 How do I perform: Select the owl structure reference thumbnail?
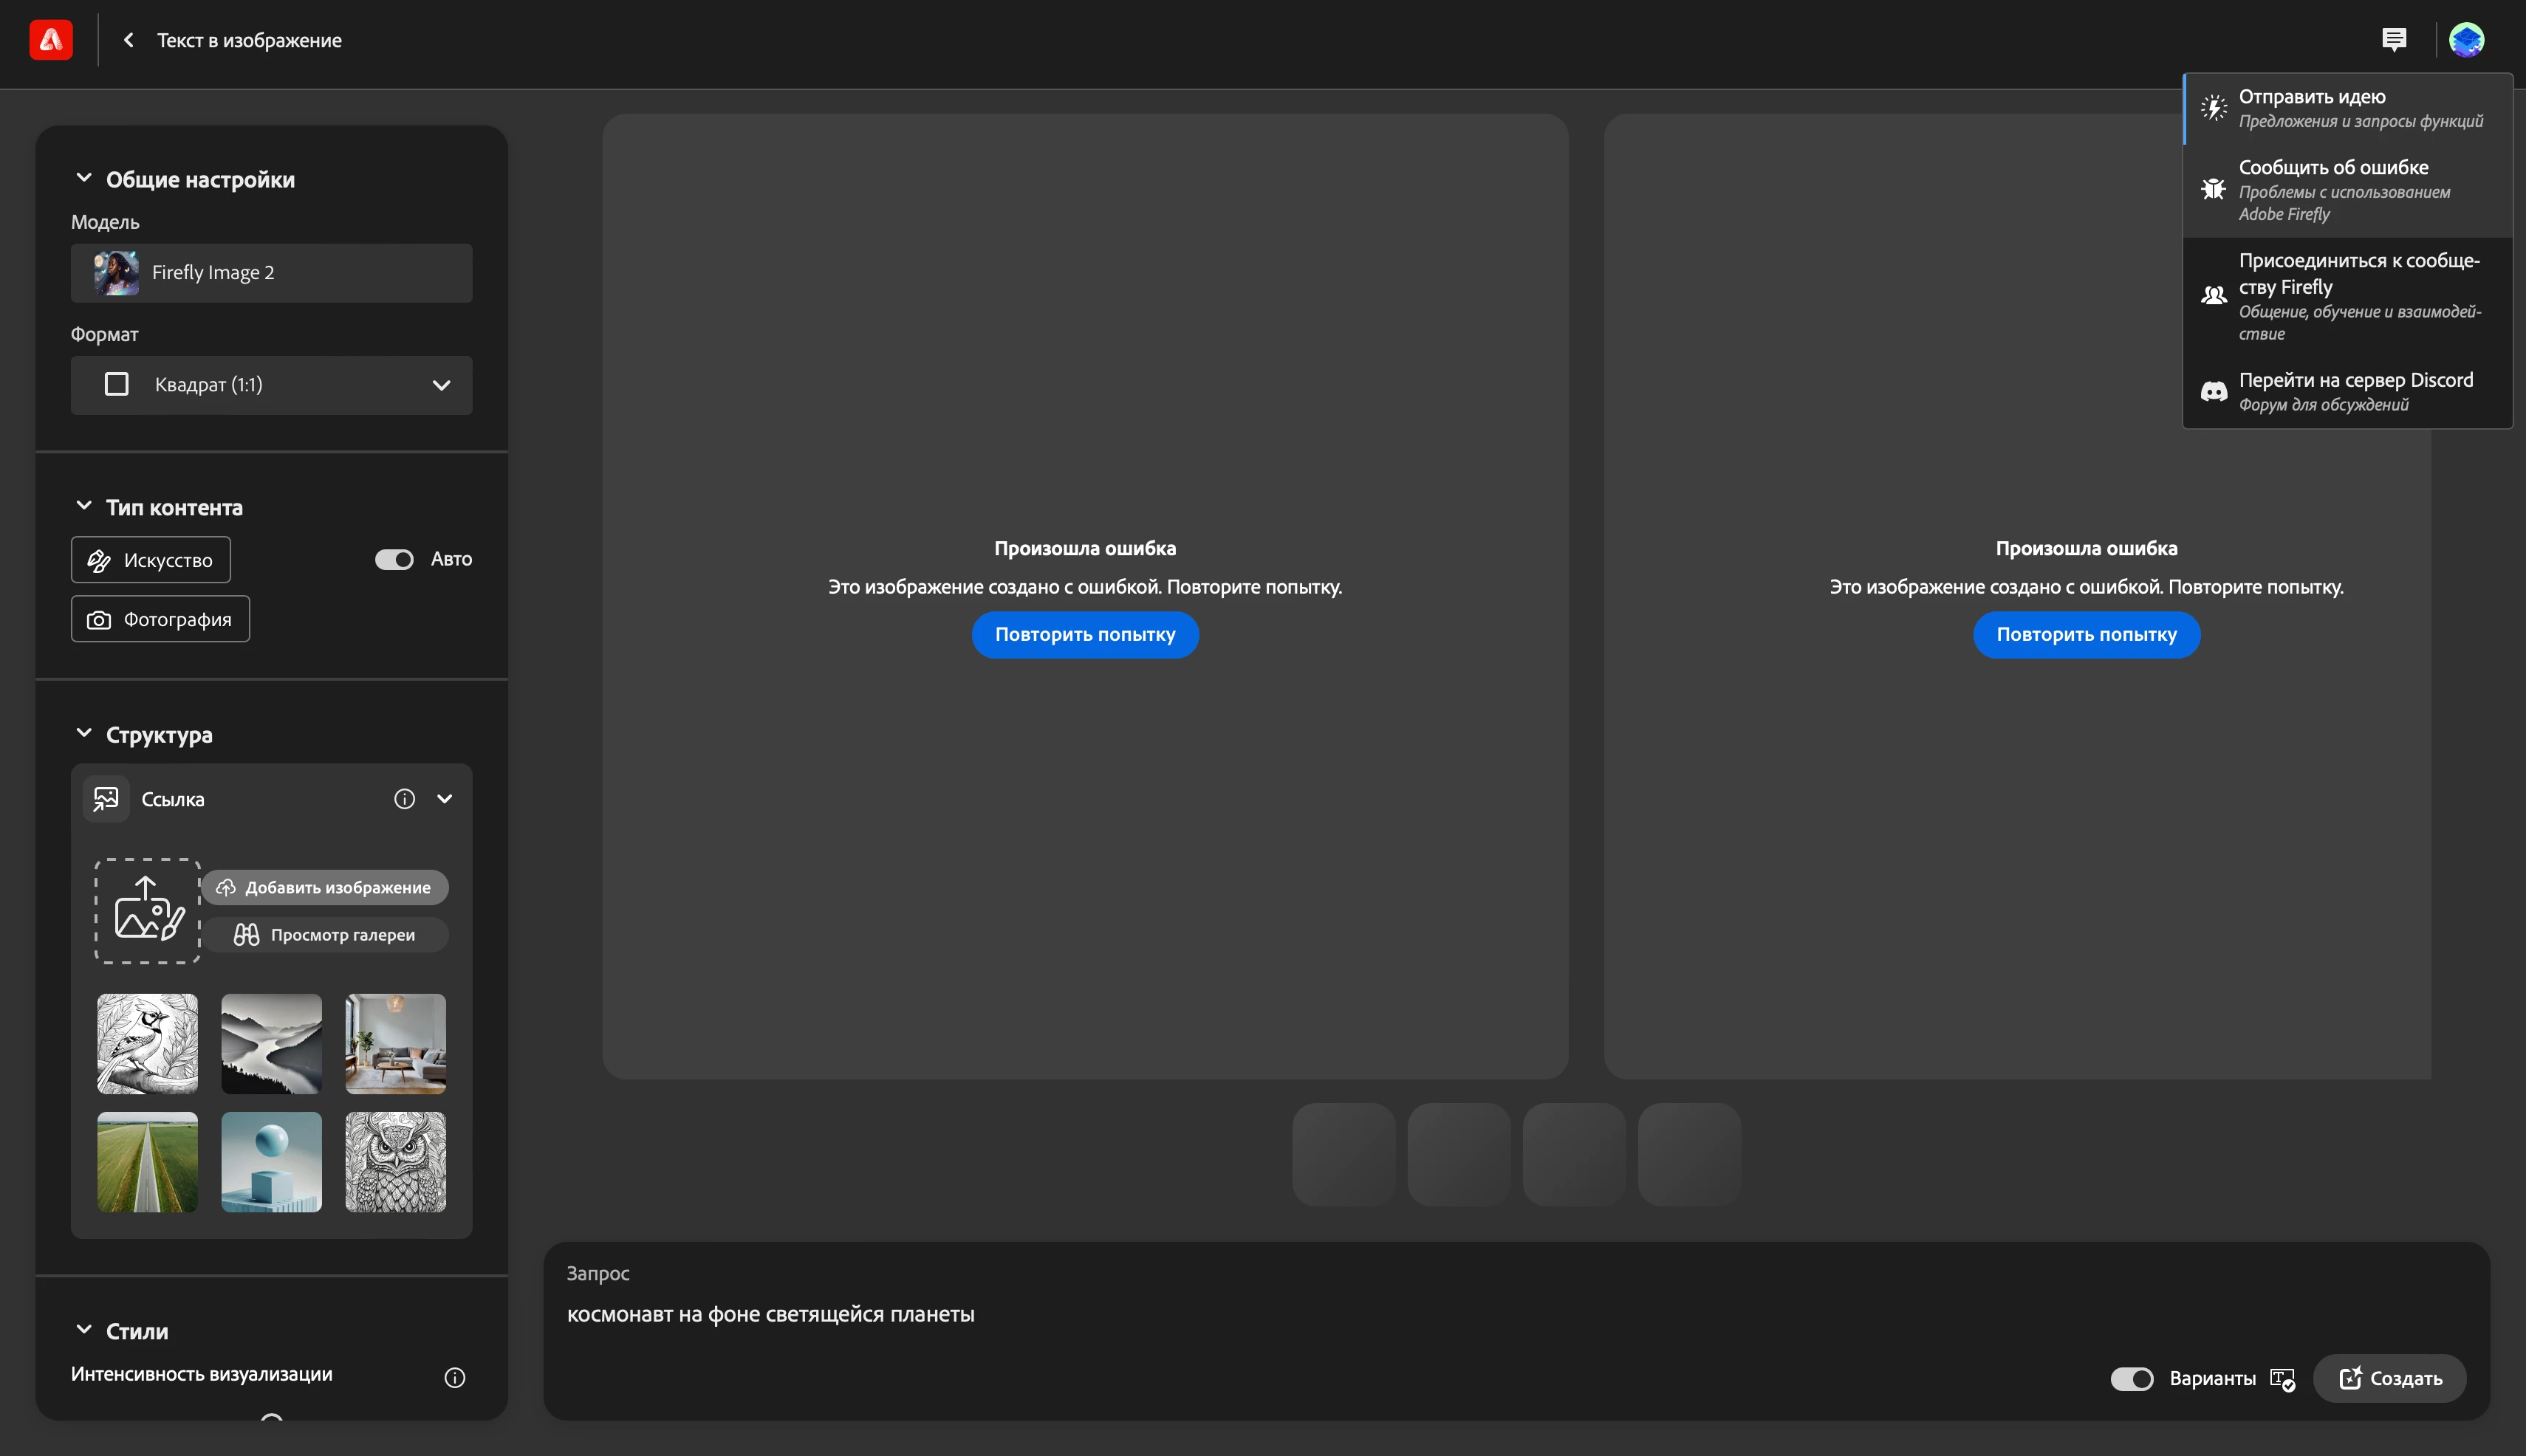395,1162
